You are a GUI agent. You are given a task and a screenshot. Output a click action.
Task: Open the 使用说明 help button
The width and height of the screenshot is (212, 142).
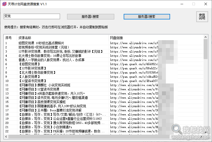tap(202, 17)
